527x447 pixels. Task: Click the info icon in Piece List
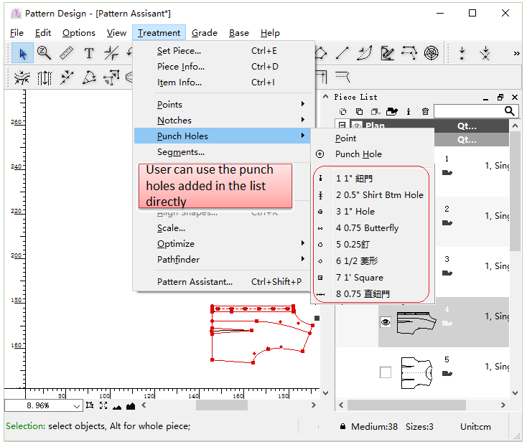tap(409, 111)
